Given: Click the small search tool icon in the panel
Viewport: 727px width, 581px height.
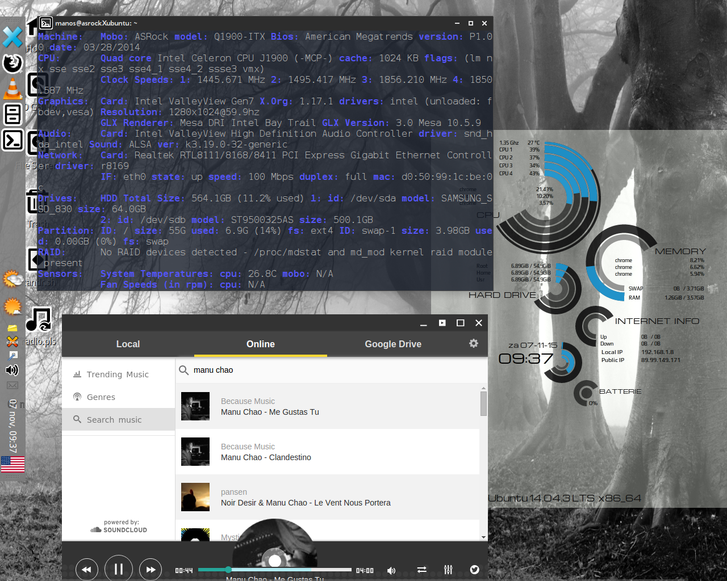Looking at the screenshot, I should [x=12, y=355].
